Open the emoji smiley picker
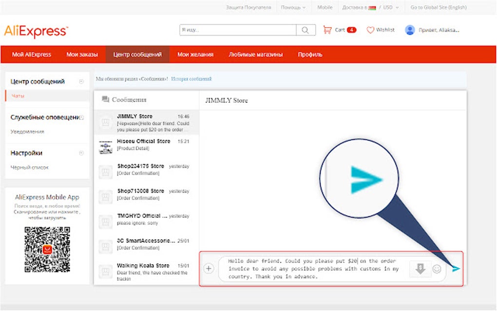The width and height of the screenshot is (497, 311). 437,269
